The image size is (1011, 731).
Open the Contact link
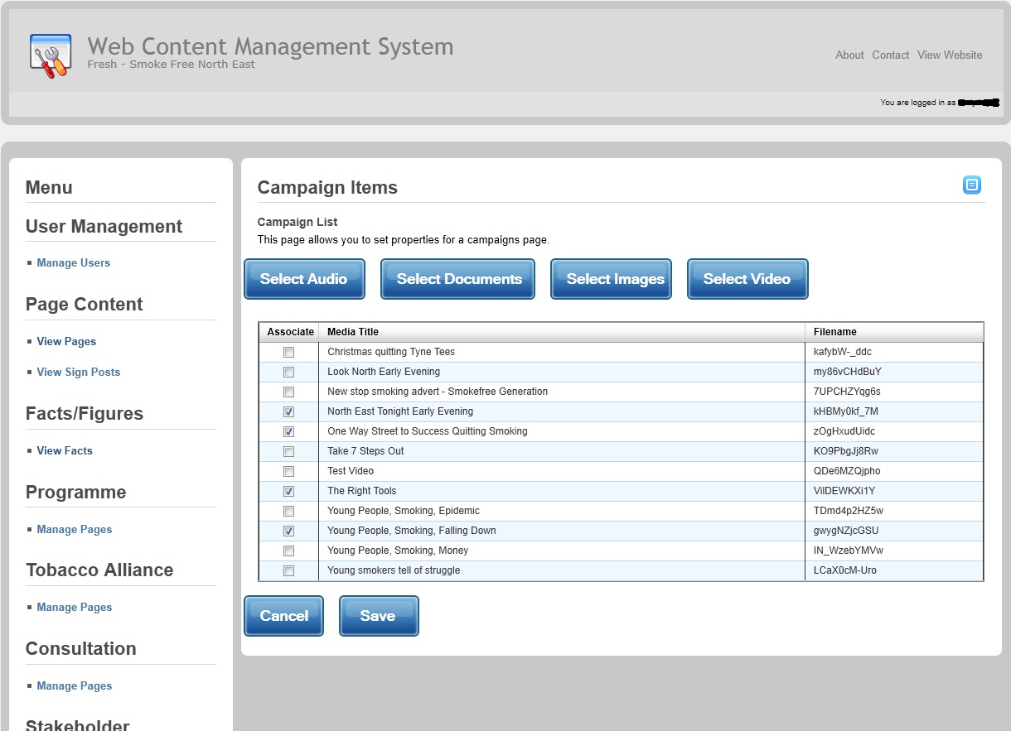tap(891, 55)
